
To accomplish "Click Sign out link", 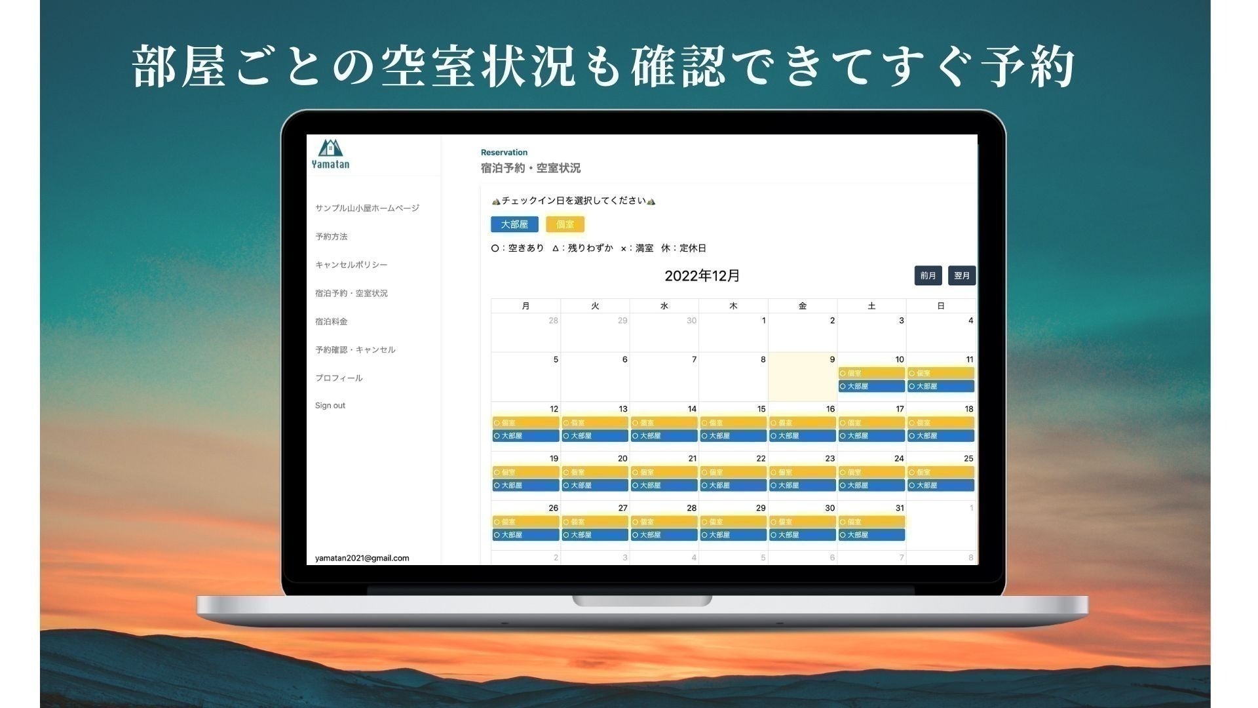I will [330, 406].
